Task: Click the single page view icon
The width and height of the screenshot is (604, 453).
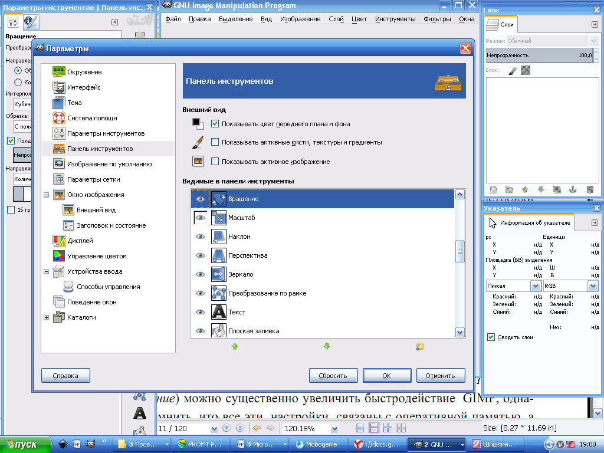Action: pyautogui.click(x=360, y=428)
